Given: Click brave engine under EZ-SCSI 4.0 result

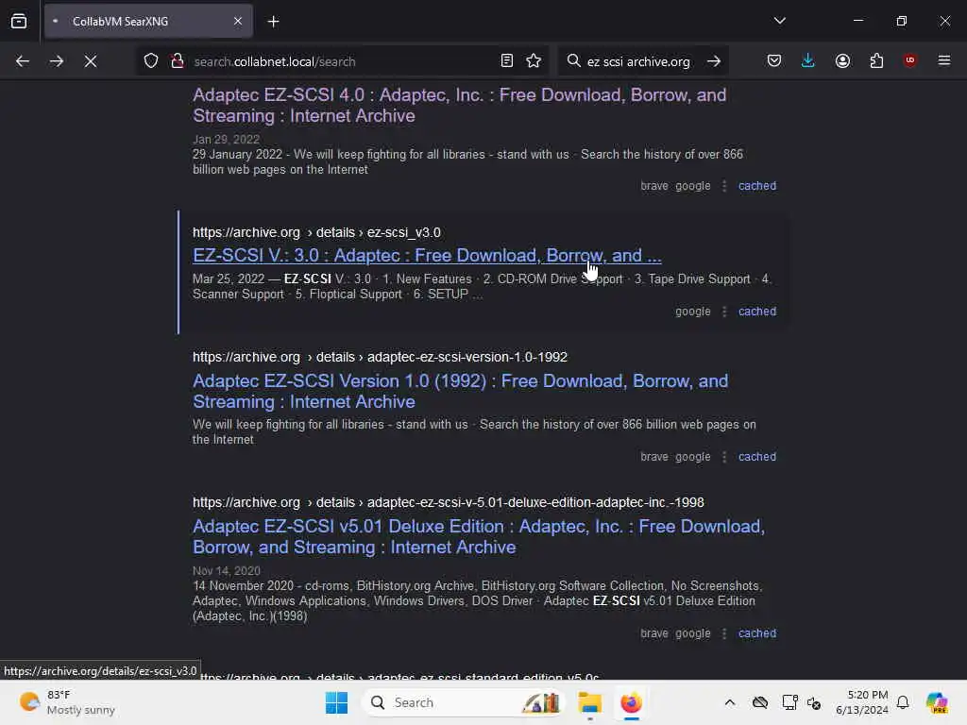Looking at the screenshot, I should pos(653,186).
